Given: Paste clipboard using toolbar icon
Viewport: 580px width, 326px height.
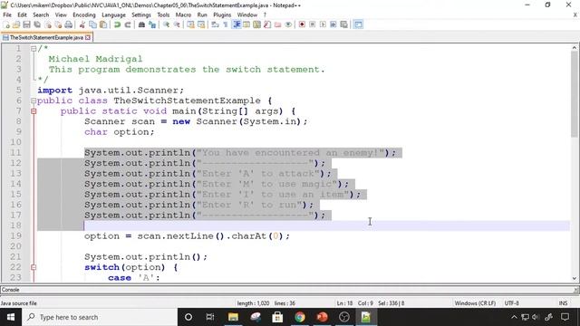Looking at the screenshot, I should [x=103, y=24].
